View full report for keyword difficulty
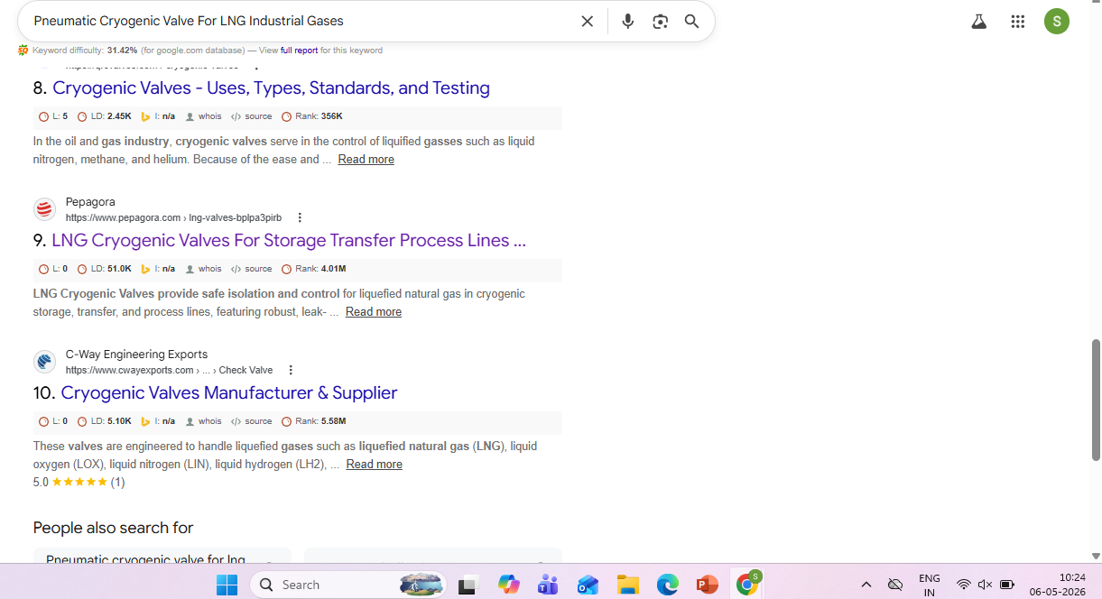Viewport: 1102px width, 599px height. point(299,51)
